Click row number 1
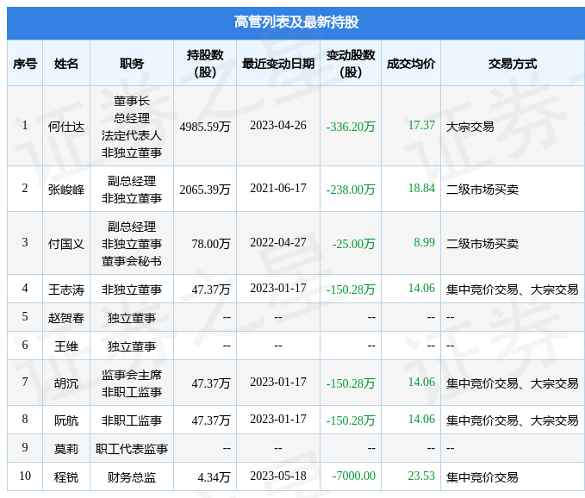 pos(25,125)
